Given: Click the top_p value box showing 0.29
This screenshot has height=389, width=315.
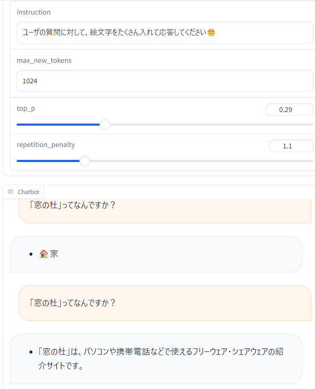Looking at the screenshot, I should coord(289,109).
